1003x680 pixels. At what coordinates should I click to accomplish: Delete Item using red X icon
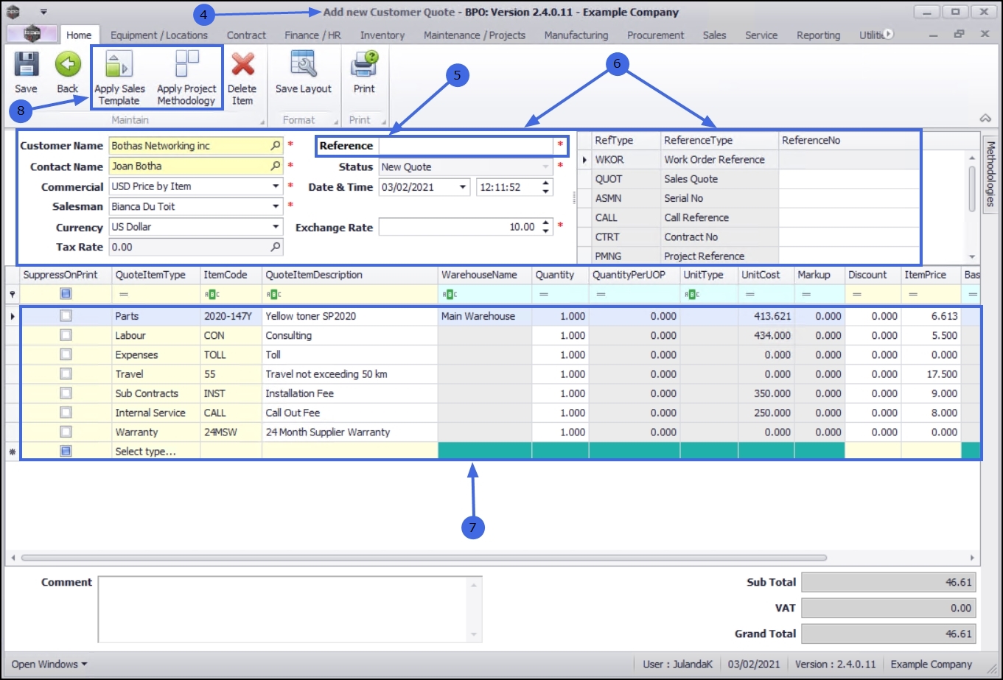(242, 66)
